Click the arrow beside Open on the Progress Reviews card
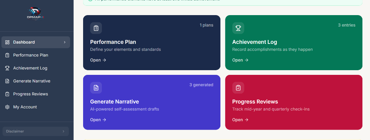The height and width of the screenshot is (140, 370). (x=246, y=120)
